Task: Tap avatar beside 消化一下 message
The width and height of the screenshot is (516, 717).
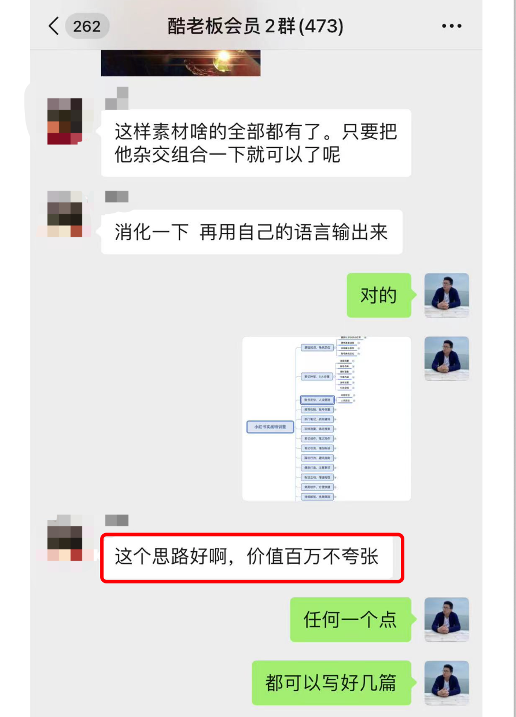Action: tap(65, 214)
